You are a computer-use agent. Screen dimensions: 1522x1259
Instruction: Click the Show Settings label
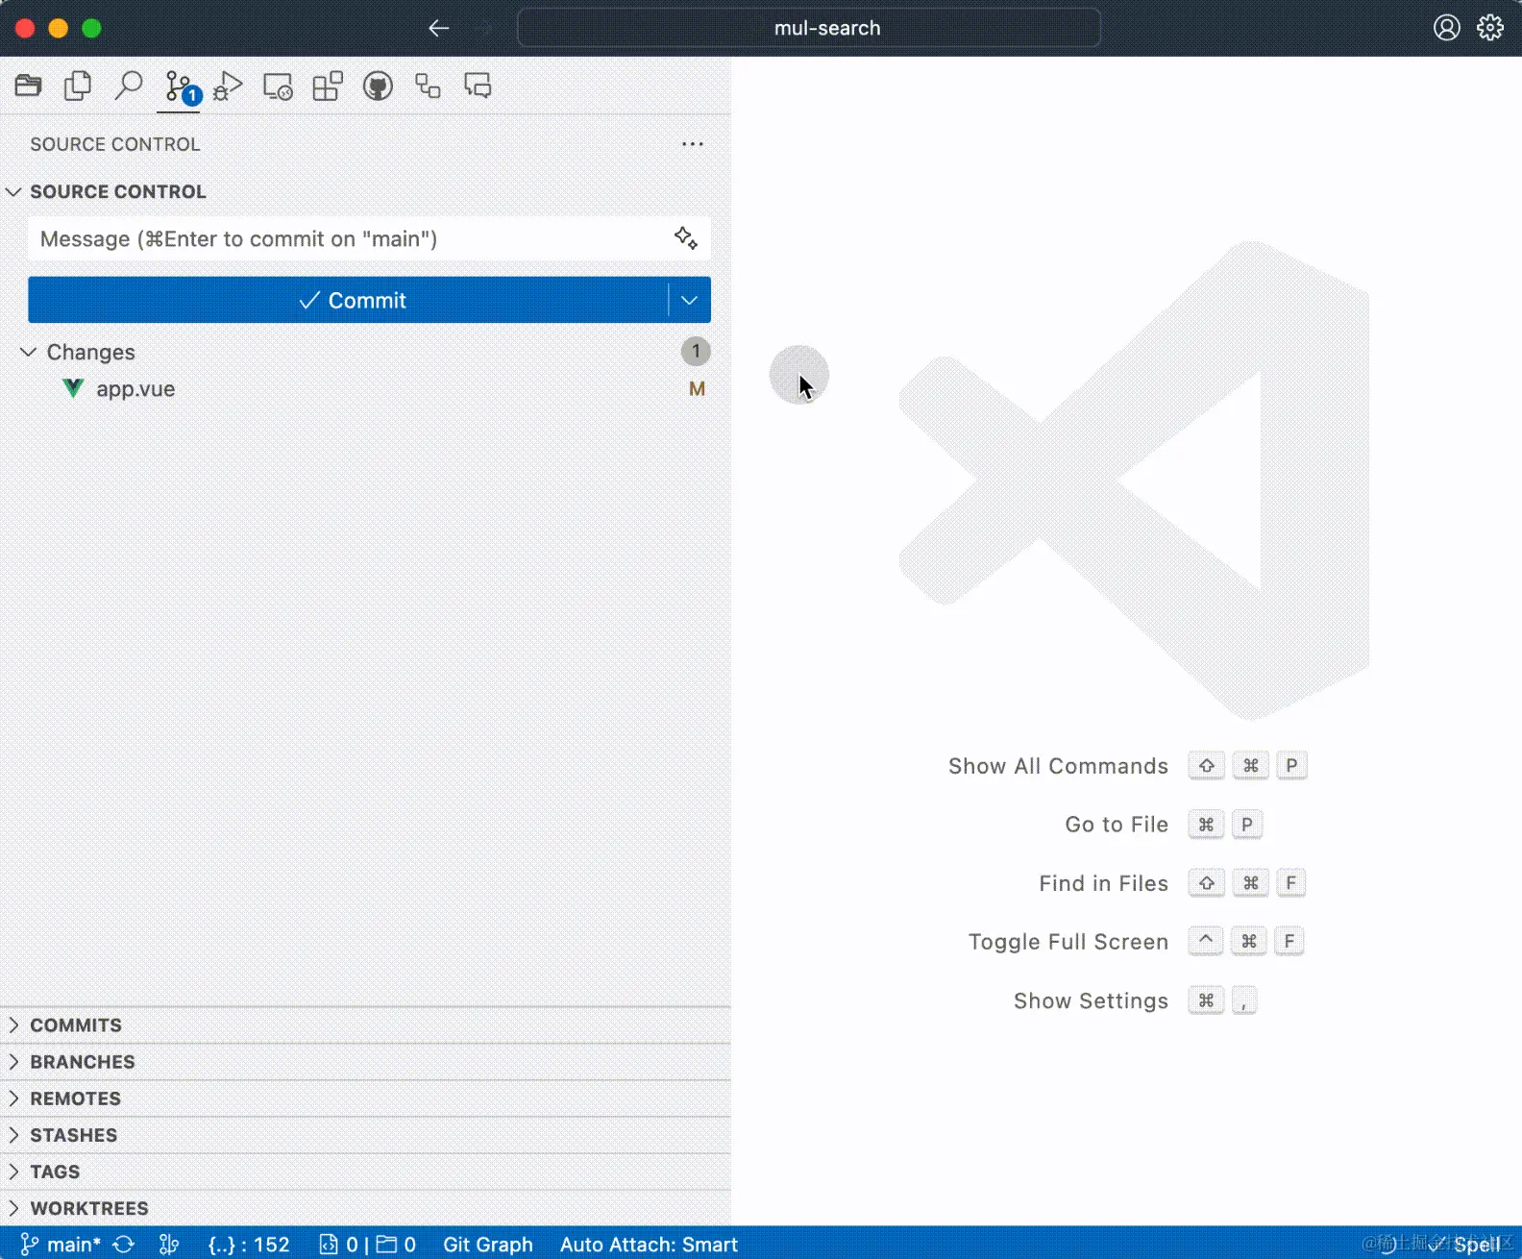coord(1091,1000)
